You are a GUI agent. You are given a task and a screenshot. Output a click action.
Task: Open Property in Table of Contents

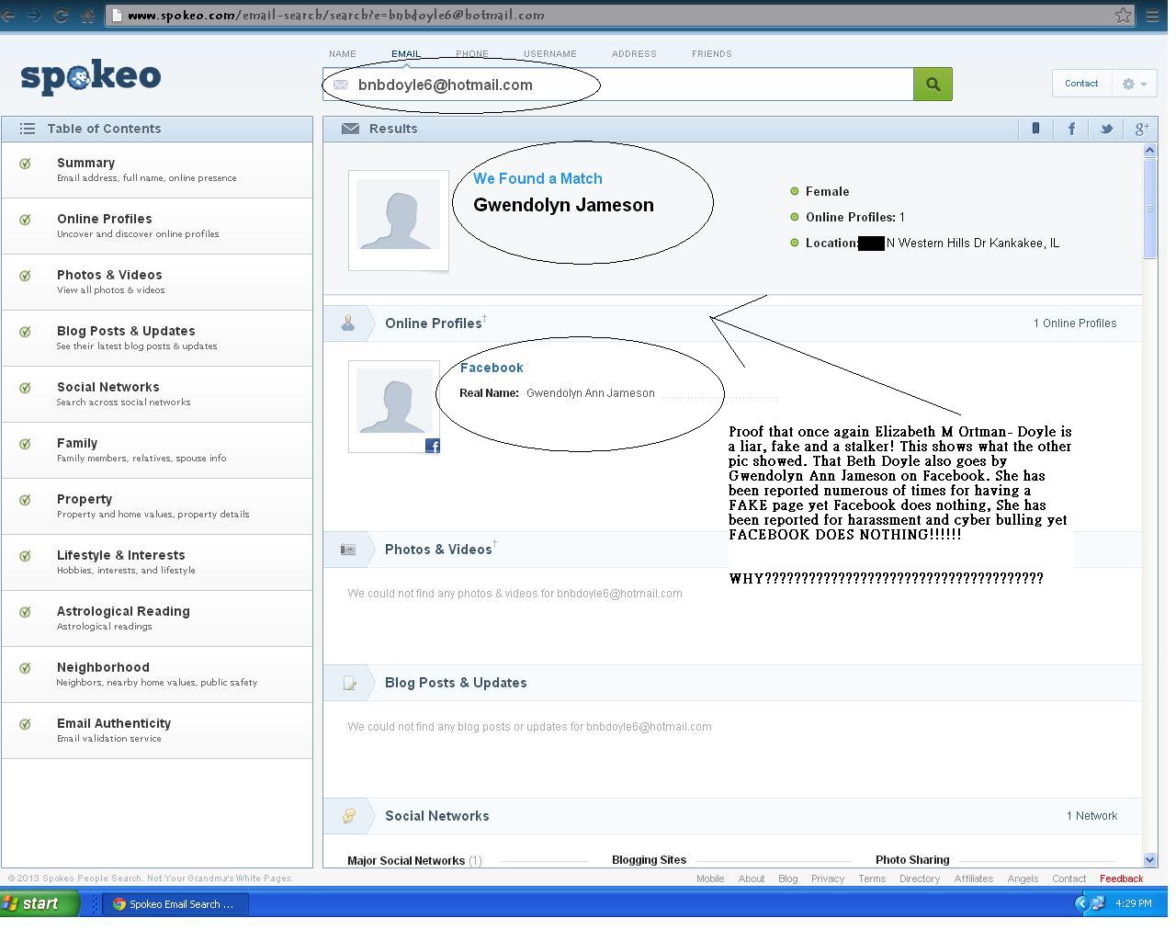pyautogui.click(x=157, y=506)
